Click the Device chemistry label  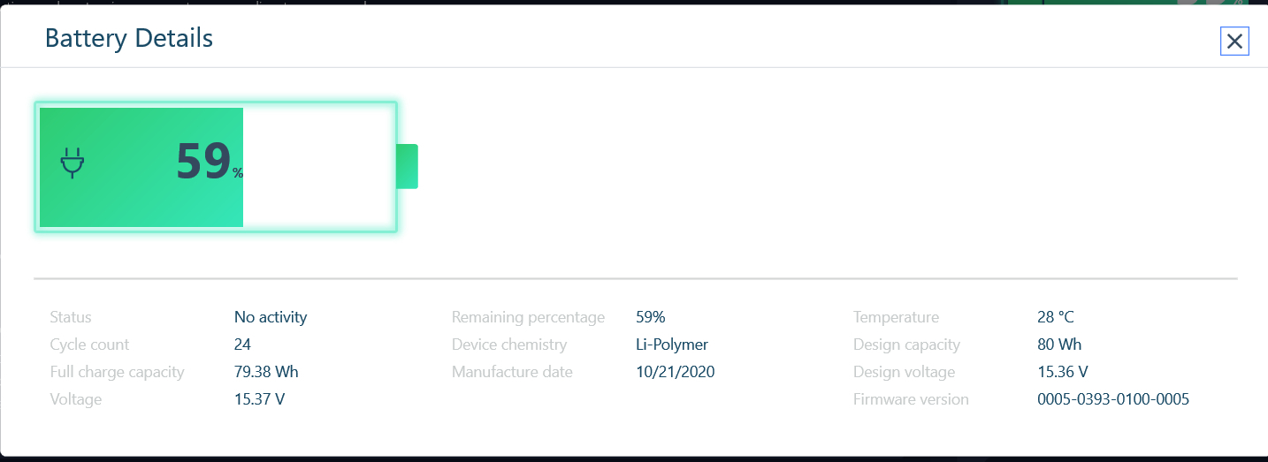(508, 345)
